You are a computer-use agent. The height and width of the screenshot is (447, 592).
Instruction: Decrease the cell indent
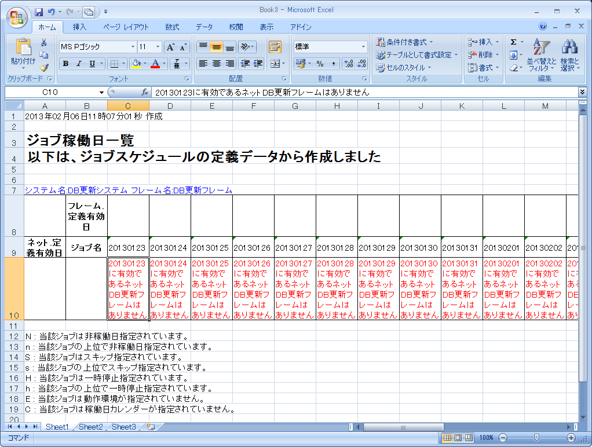[245, 64]
